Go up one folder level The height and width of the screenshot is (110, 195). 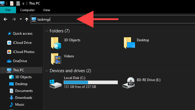pos(27,19)
